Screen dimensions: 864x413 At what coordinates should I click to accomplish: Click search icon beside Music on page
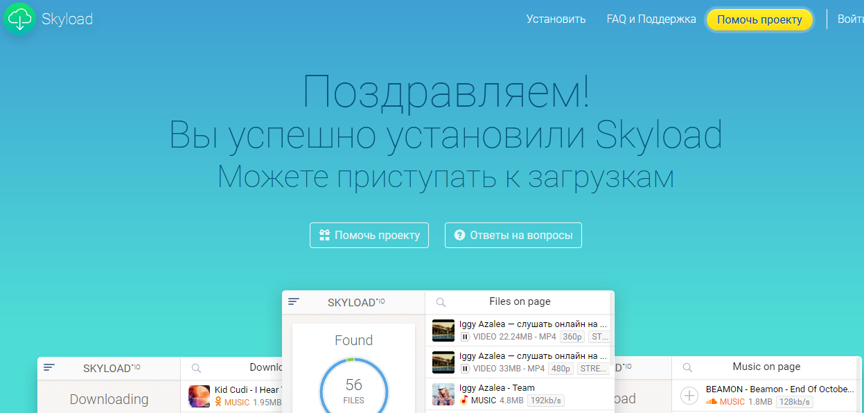click(x=687, y=368)
